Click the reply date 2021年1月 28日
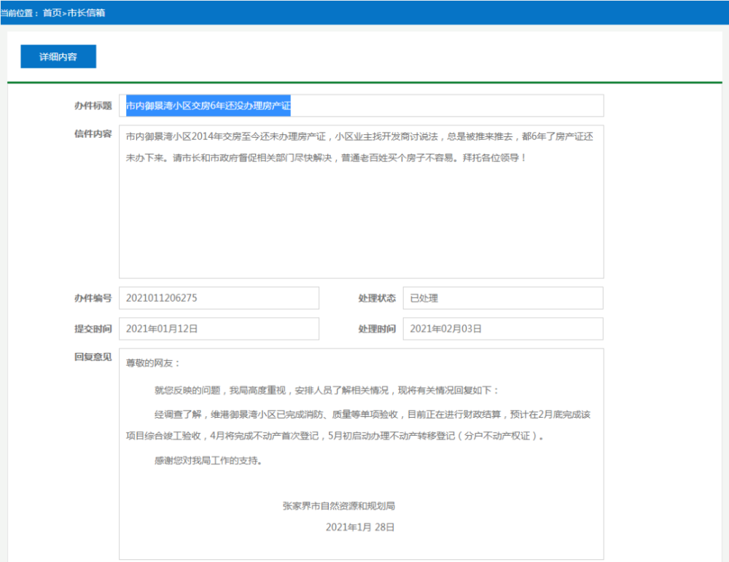The height and width of the screenshot is (562, 729). [x=360, y=527]
